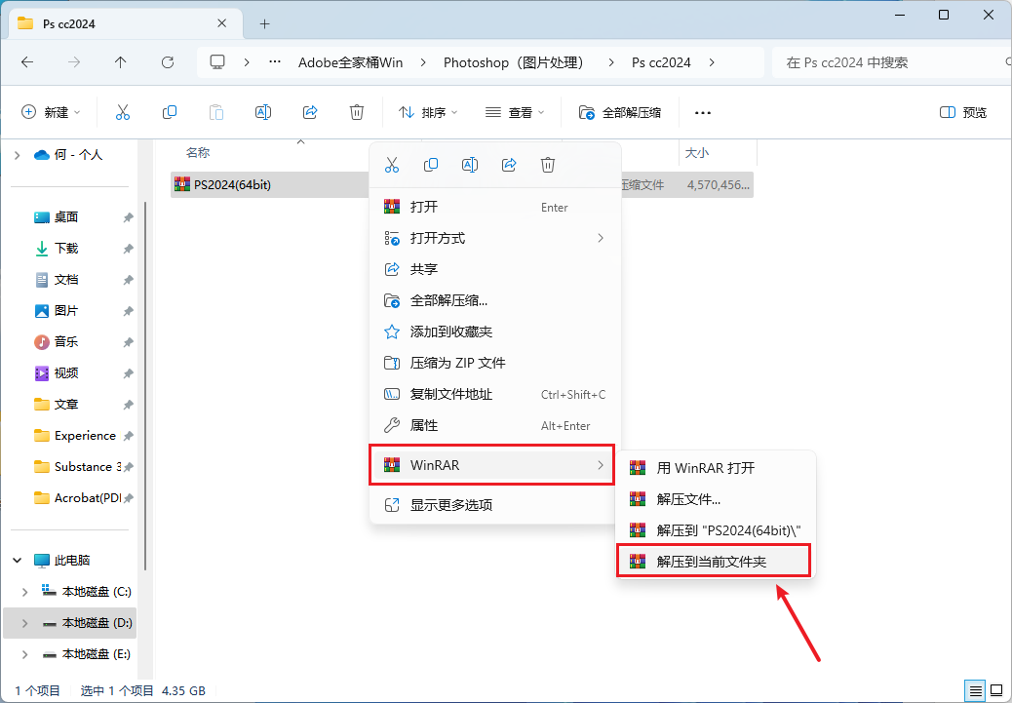Choose 全部解压缩... in the context menu

coord(495,300)
